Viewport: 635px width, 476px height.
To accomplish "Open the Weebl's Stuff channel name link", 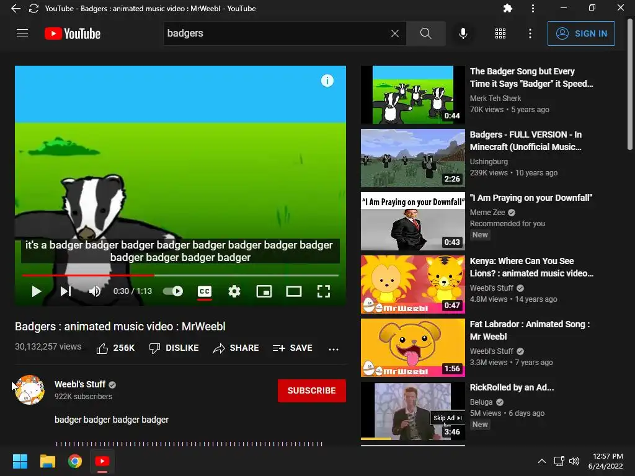I will pyautogui.click(x=80, y=384).
